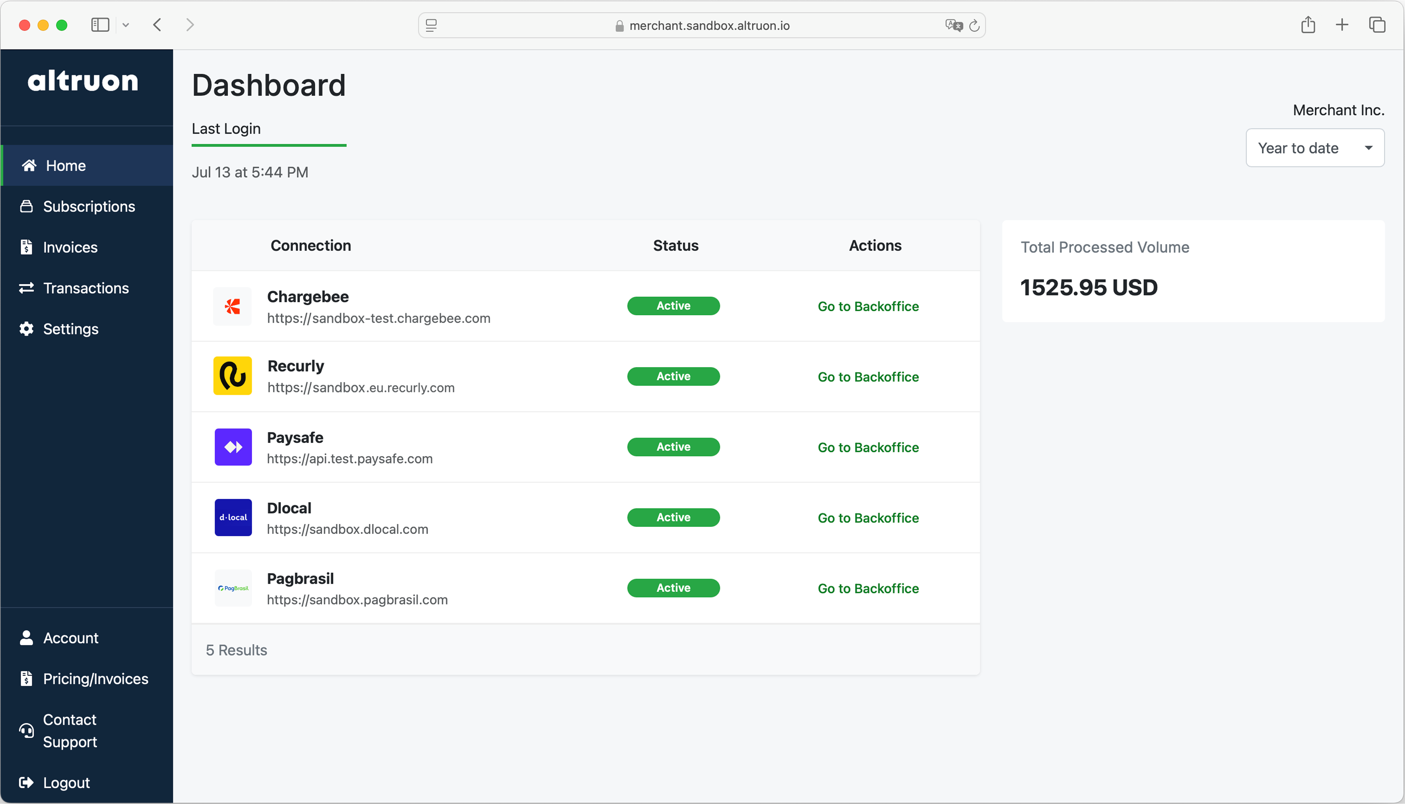Click the altruon logo in sidebar
The height and width of the screenshot is (804, 1405).
(83, 81)
